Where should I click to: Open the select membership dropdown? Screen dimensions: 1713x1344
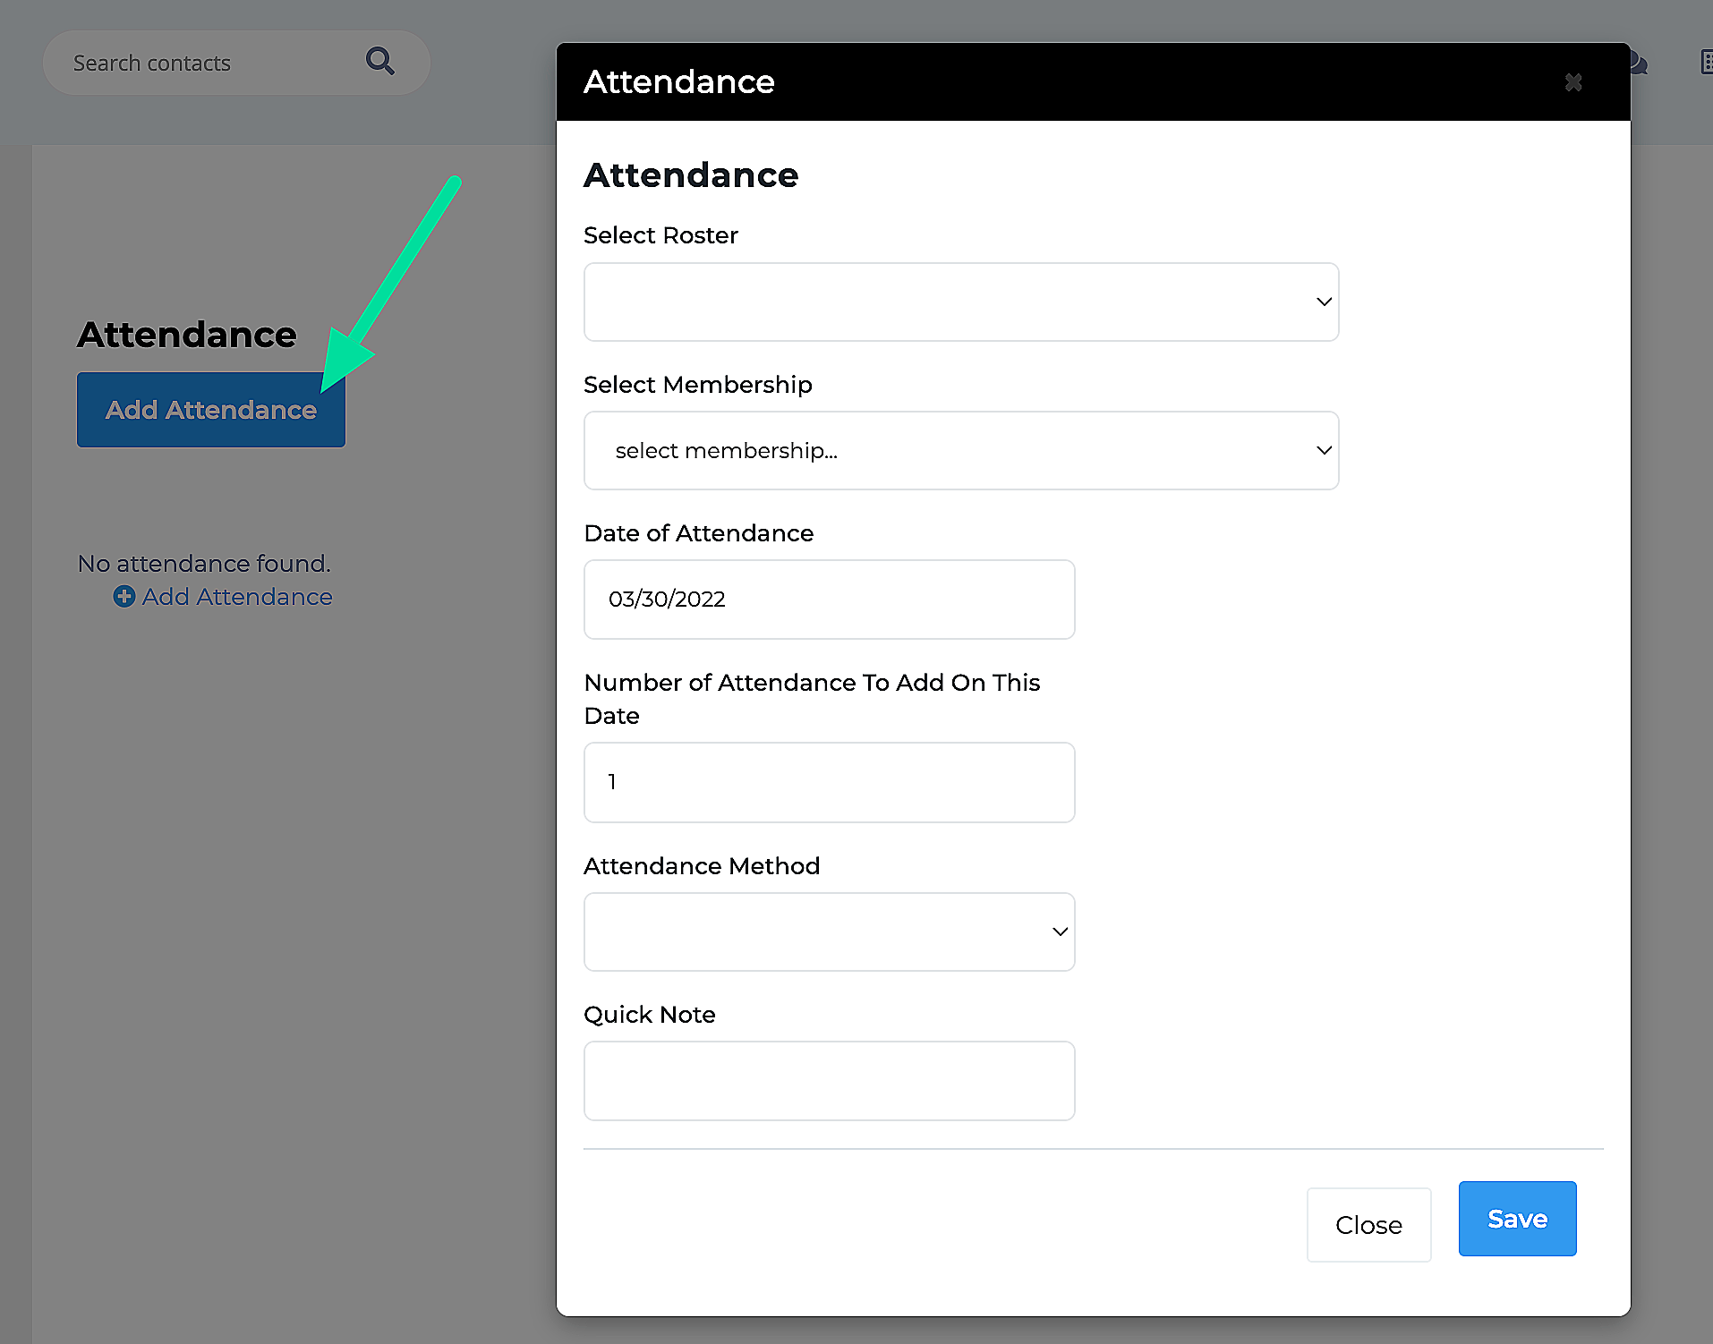point(960,450)
